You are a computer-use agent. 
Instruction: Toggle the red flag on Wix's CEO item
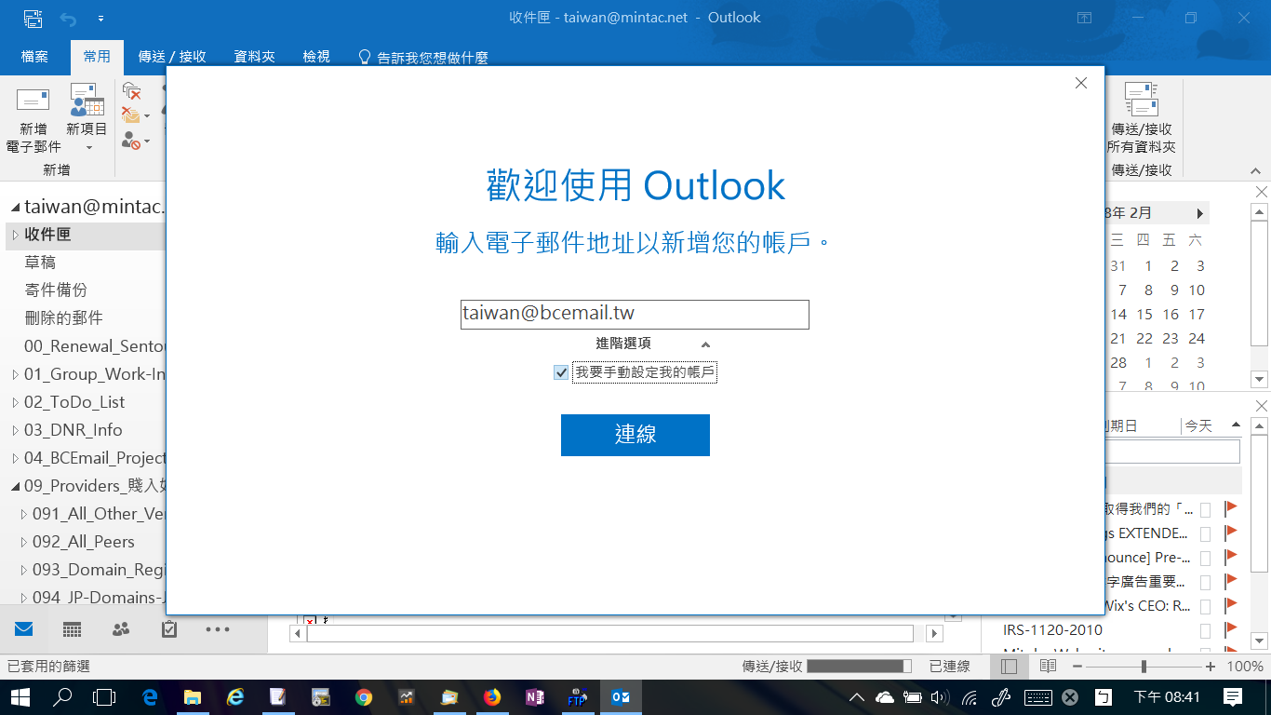(x=1231, y=606)
